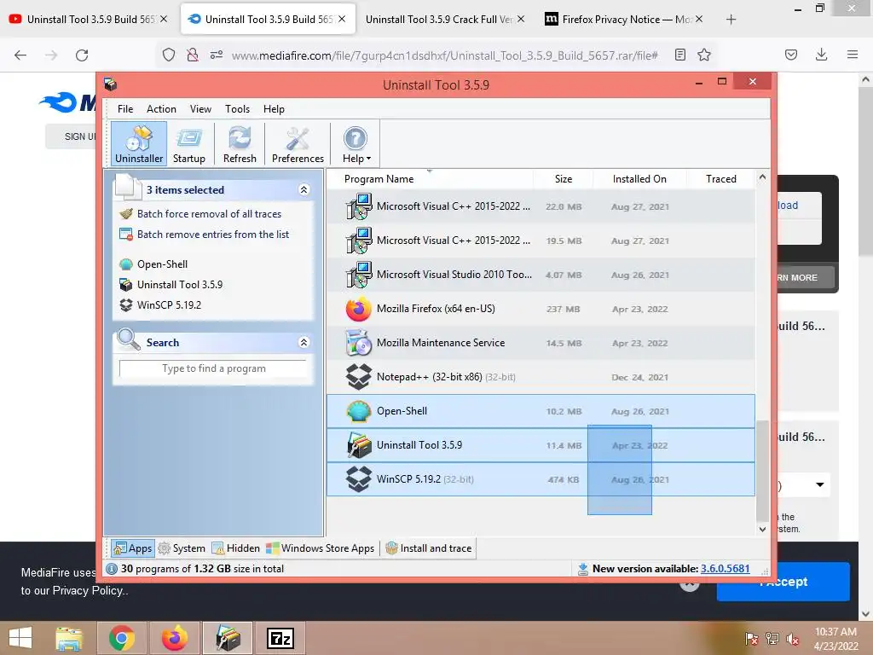Select the Microsoft Visual Studio 2010 Tools icon

(359, 275)
